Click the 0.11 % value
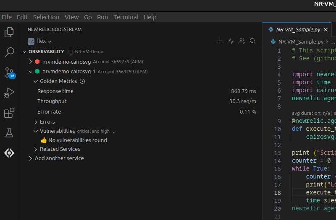Viewport: 336px width, 220px height. point(248,112)
